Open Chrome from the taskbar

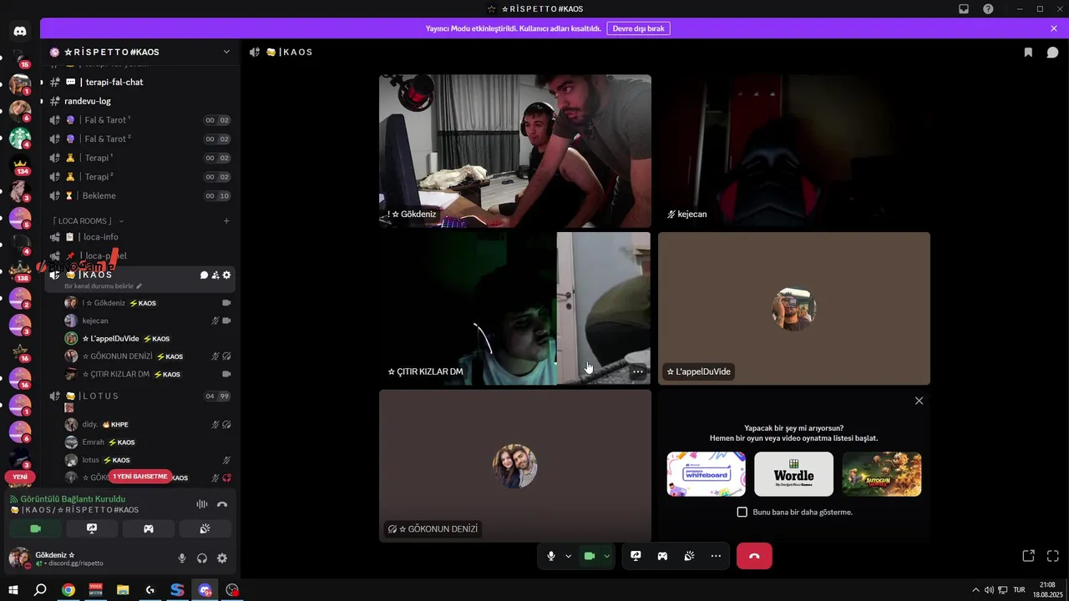coord(68,590)
